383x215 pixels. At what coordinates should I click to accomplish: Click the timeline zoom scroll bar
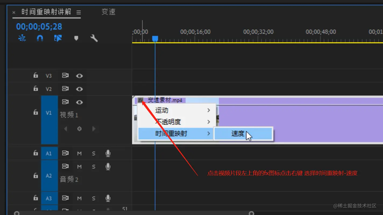point(134,213)
